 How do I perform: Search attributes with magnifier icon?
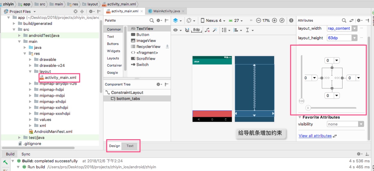coord(344,20)
